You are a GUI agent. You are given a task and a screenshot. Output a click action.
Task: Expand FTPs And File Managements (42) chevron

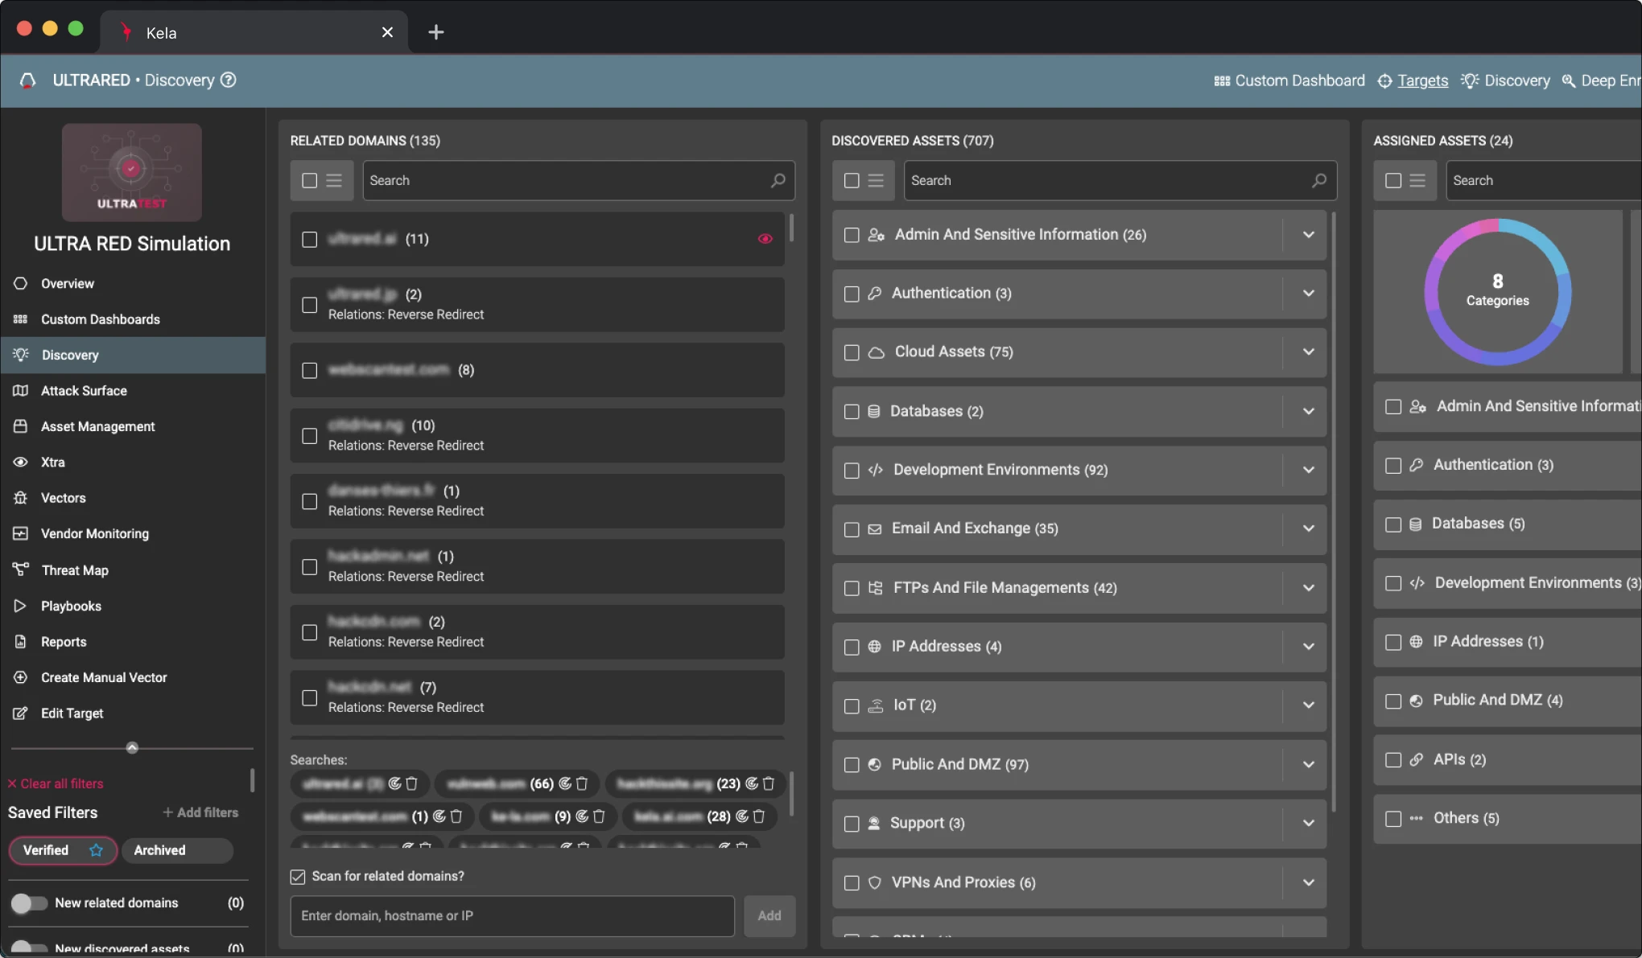pos(1309,588)
